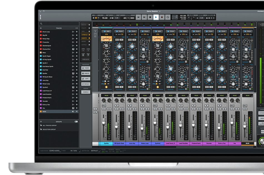Click the Record transport button
Screen dimensions: 264x175
(x=162, y=17)
